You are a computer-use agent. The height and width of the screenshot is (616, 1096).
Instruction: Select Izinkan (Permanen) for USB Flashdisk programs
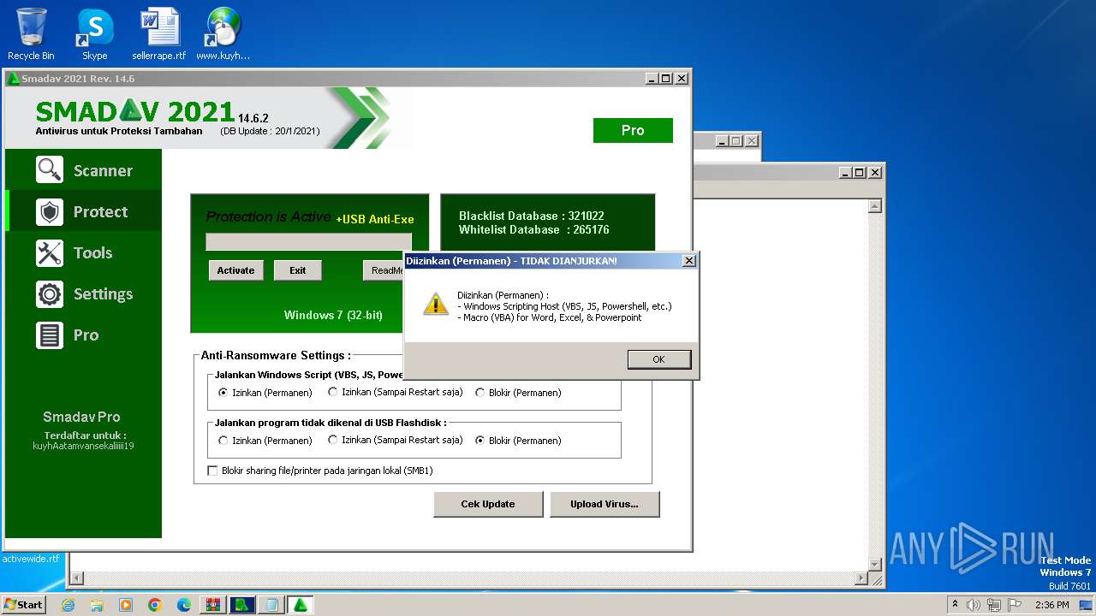tap(223, 441)
